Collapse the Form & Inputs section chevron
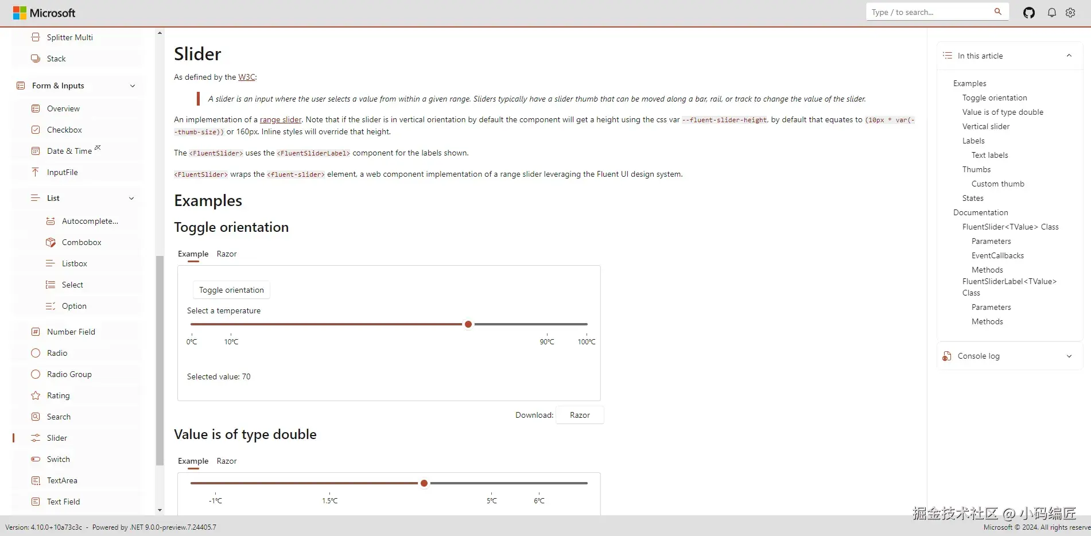This screenshot has width=1091, height=536. [133, 86]
